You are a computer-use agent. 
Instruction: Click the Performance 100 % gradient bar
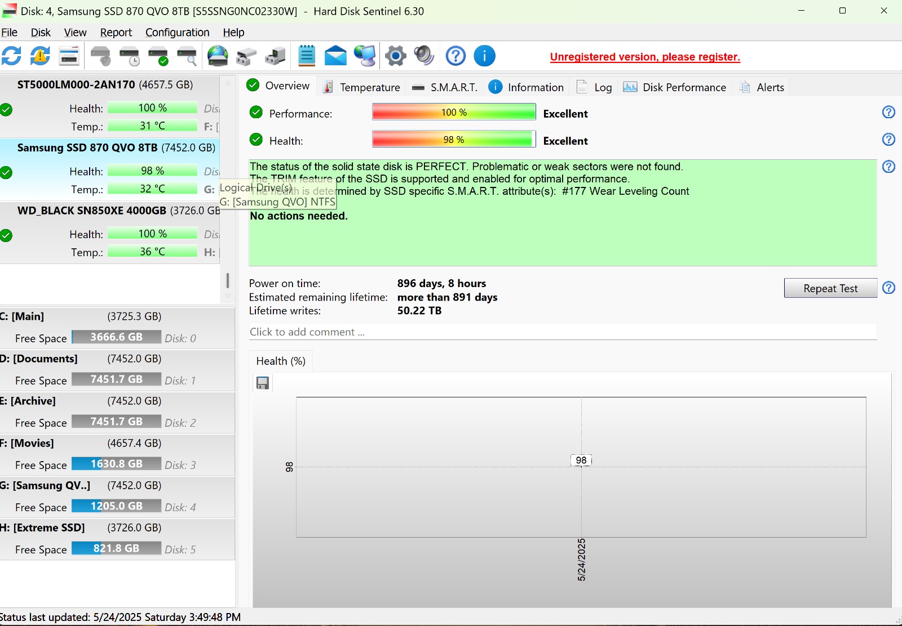click(454, 112)
